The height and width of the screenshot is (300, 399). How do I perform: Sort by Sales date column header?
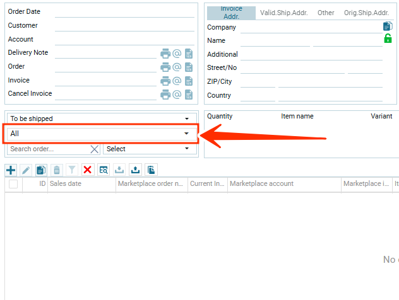pyautogui.click(x=81, y=184)
